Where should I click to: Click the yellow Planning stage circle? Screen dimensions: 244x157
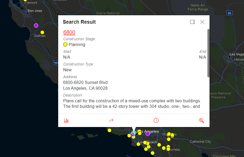click(x=65, y=44)
